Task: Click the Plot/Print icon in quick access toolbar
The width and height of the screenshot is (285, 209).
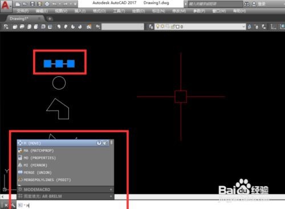Action: click(x=47, y=4)
